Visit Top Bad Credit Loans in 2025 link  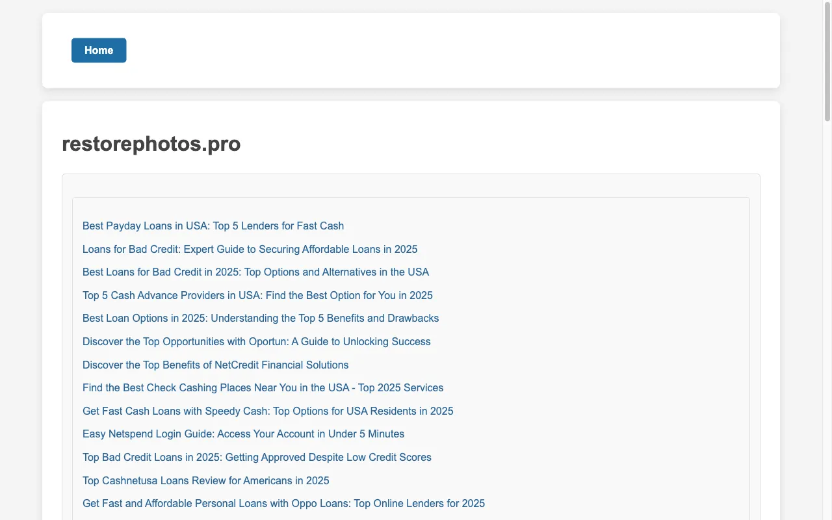(x=257, y=458)
